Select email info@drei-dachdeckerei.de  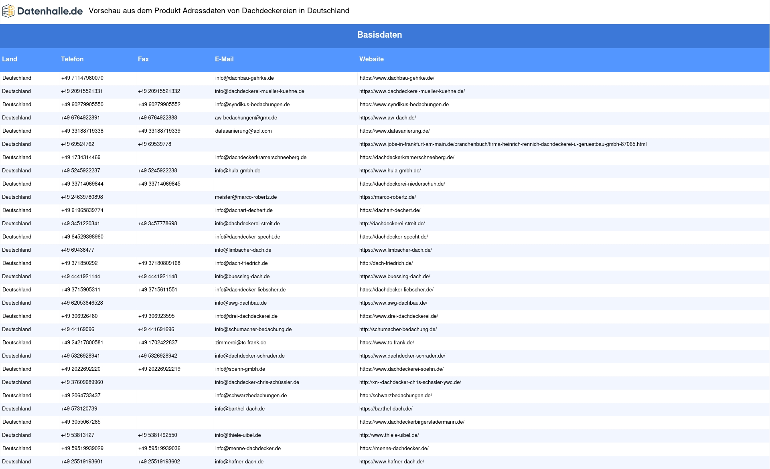(x=246, y=316)
